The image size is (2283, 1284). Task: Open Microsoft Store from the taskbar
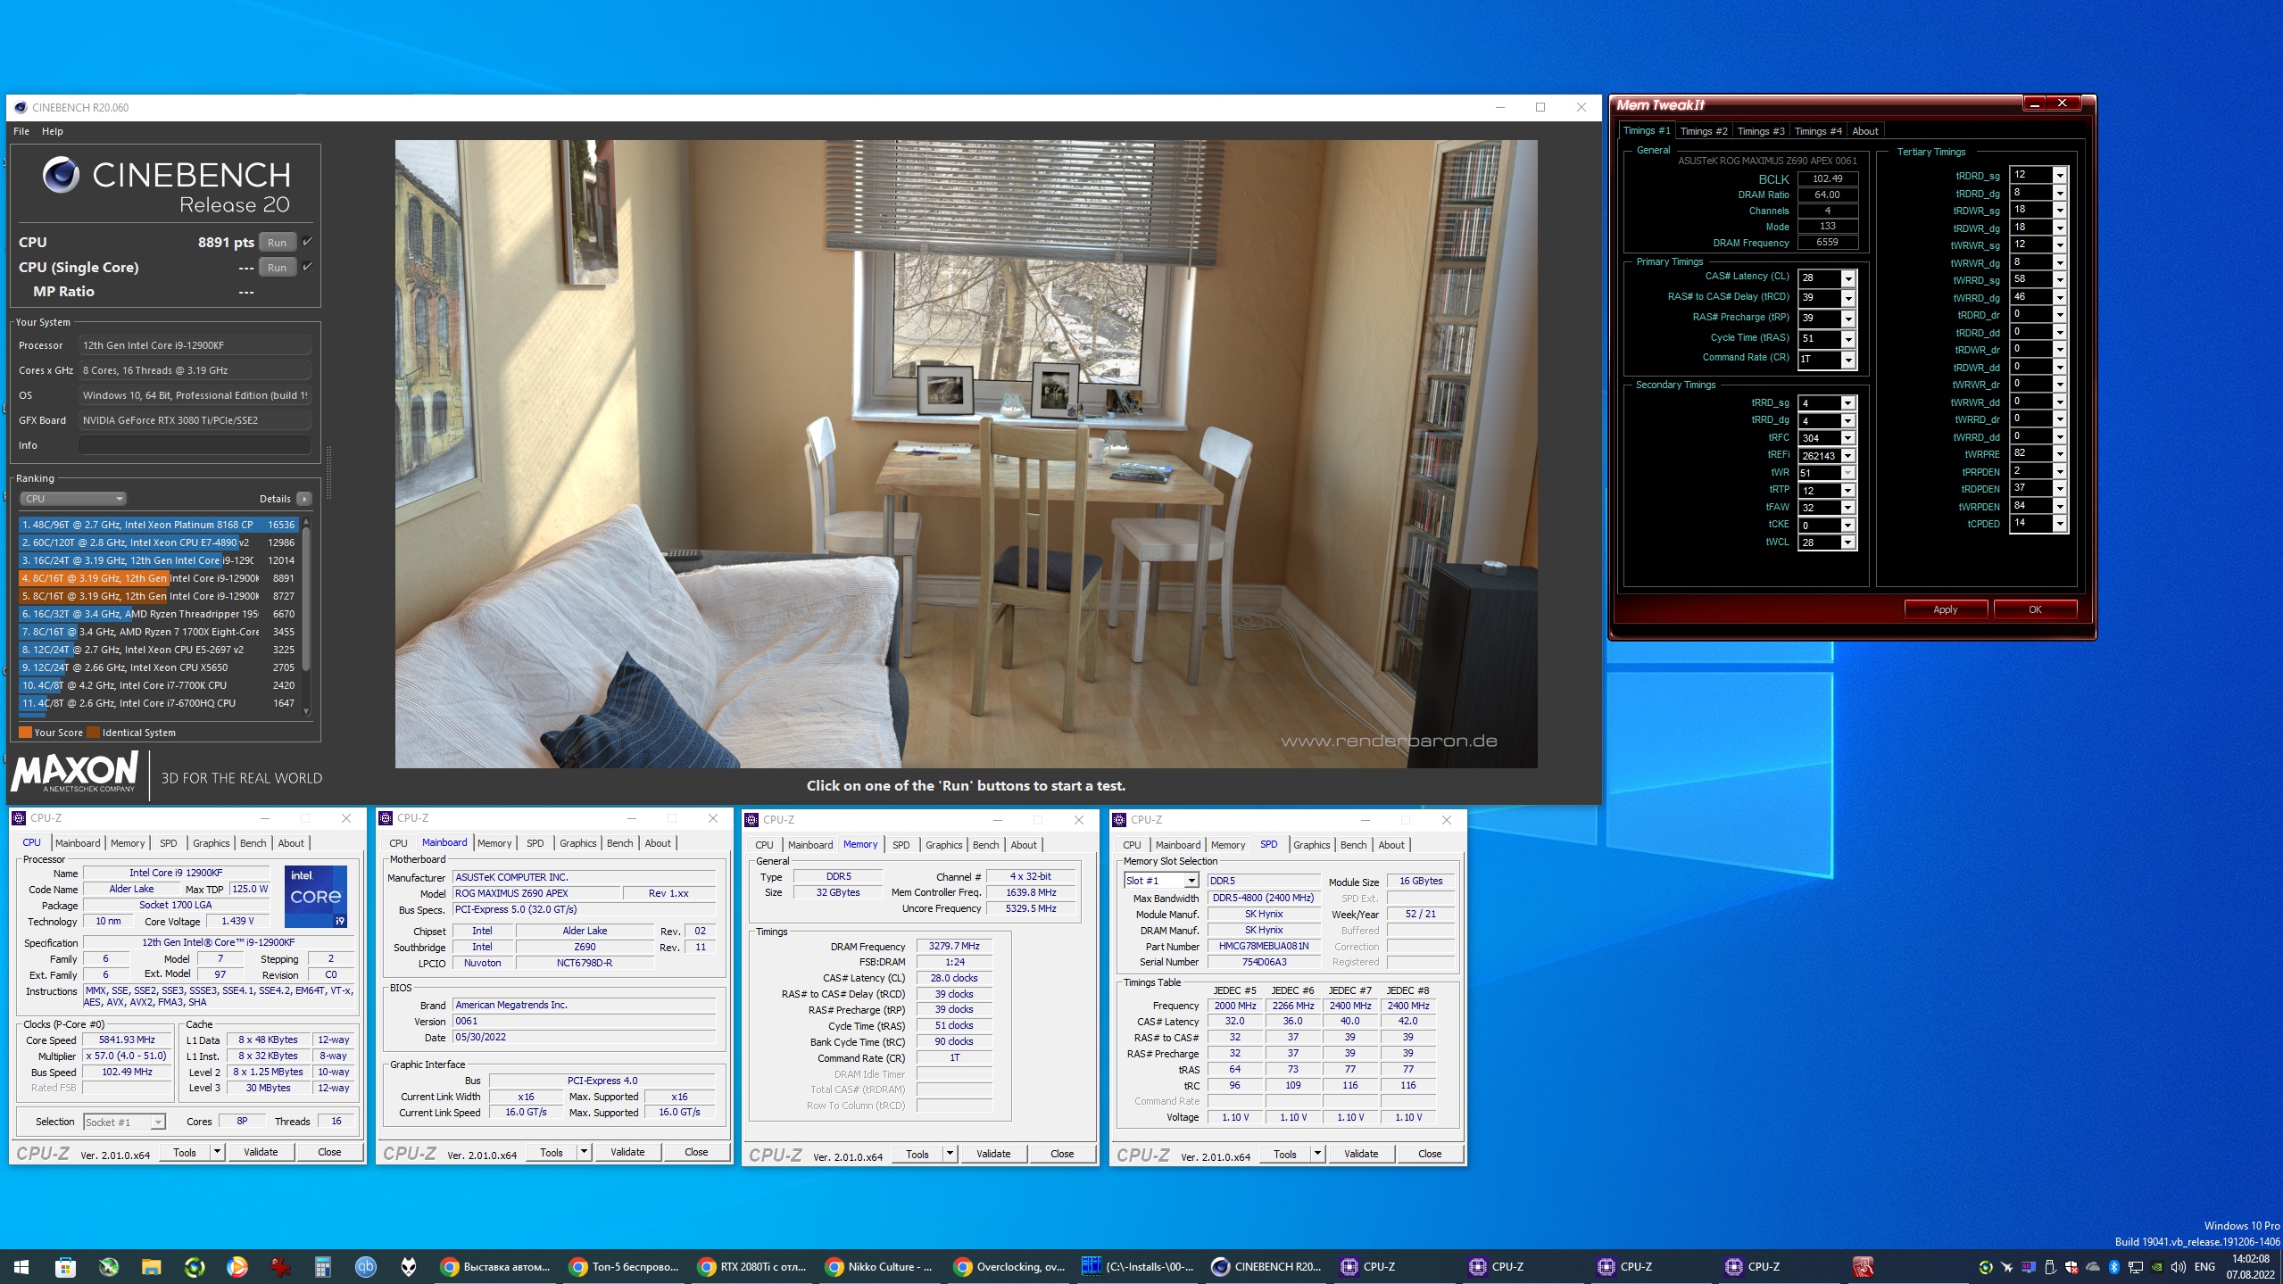tap(65, 1266)
